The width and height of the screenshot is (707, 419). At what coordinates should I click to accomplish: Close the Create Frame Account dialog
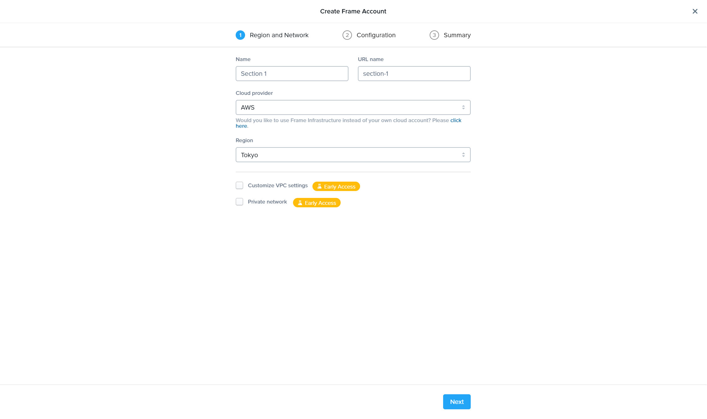[695, 11]
